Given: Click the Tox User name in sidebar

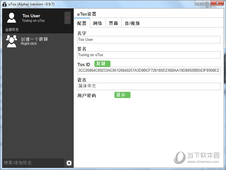Looking at the screenshot, I should tap(31, 16).
